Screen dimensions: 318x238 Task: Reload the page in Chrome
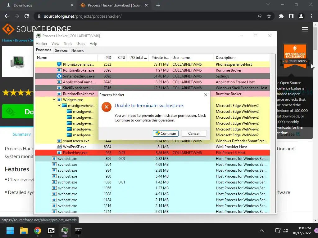27,16
